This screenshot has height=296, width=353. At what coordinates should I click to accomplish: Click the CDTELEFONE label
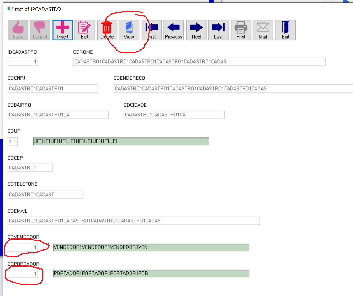(22, 184)
